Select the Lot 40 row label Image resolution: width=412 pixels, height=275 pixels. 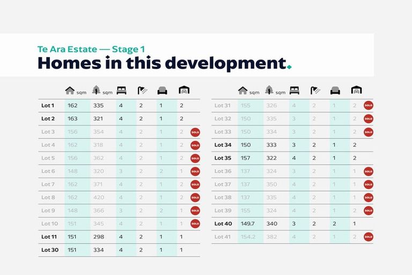click(223, 223)
